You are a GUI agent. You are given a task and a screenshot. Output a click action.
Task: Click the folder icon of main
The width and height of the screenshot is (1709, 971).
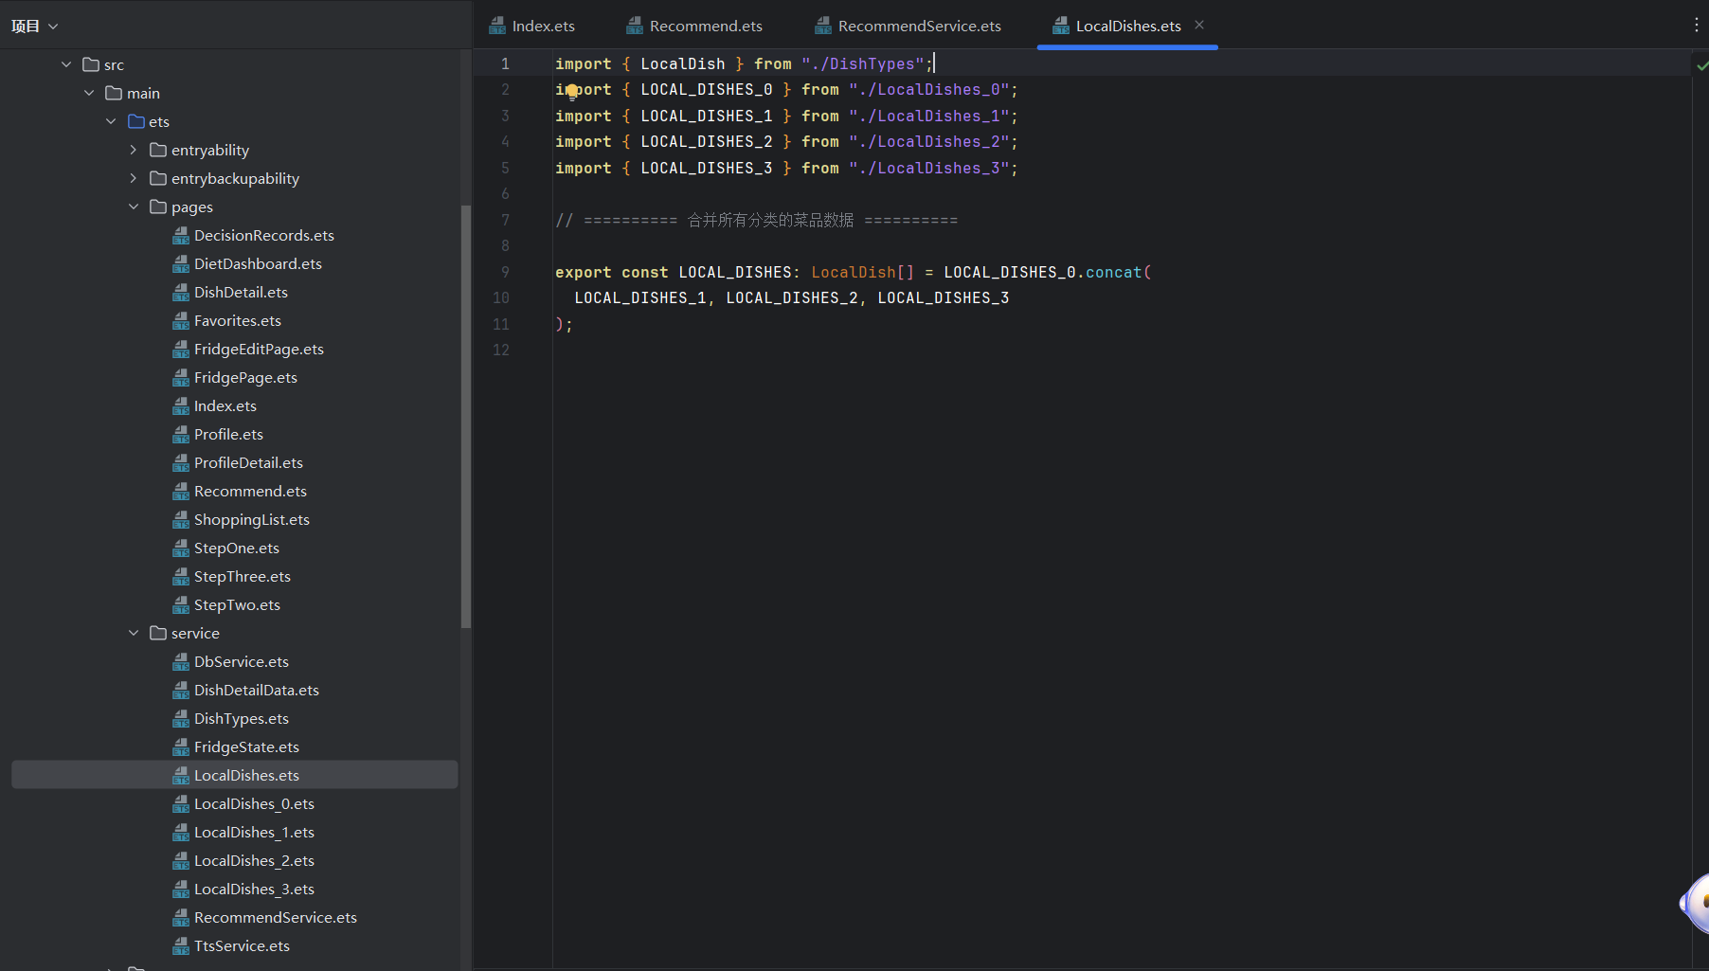[114, 93]
